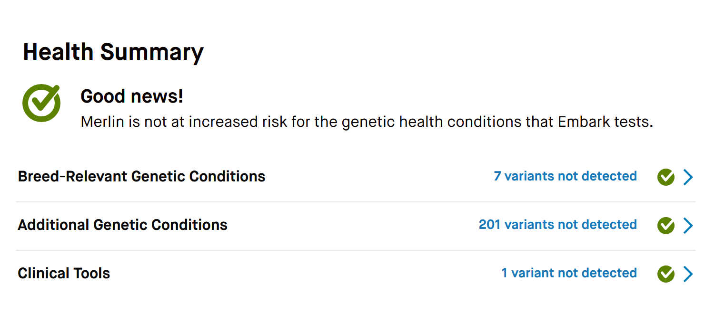Image resolution: width=715 pixels, height=322 pixels.
Task: Open Clinical Tools using the blue chevron arrow
Action: tap(688, 274)
